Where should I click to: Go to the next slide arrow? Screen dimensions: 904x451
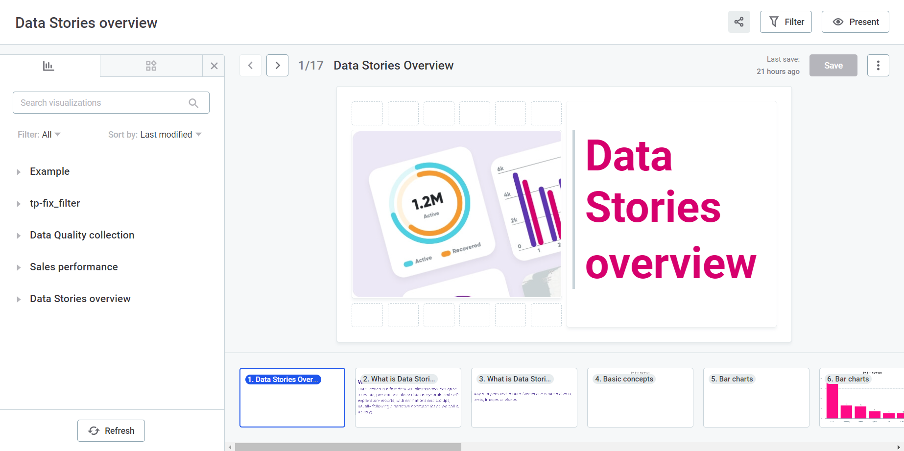tap(277, 65)
